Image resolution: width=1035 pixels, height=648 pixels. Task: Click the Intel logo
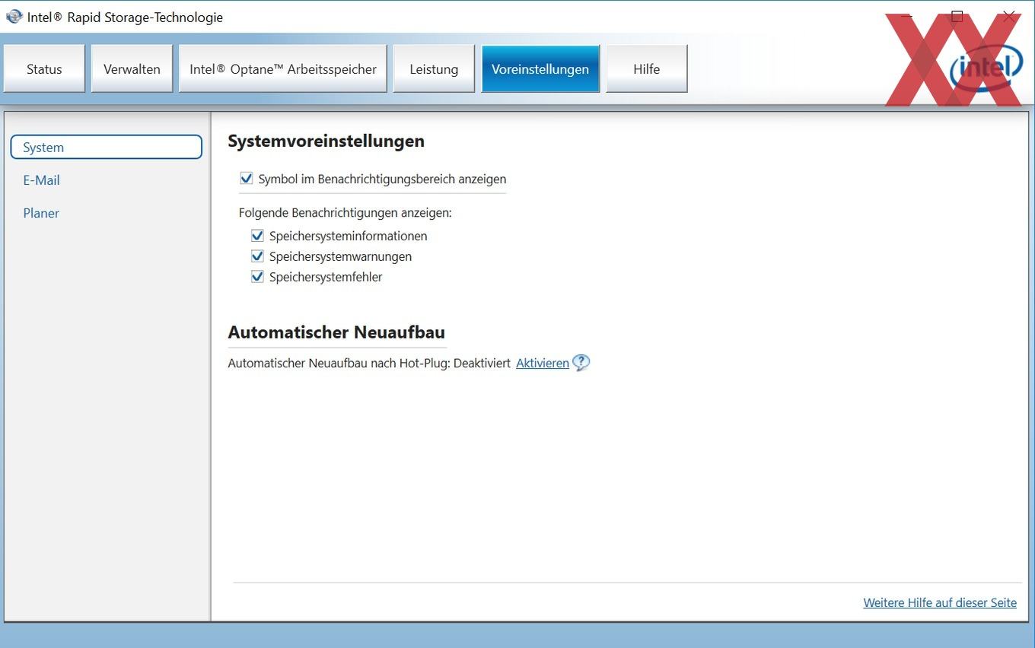point(986,68)
